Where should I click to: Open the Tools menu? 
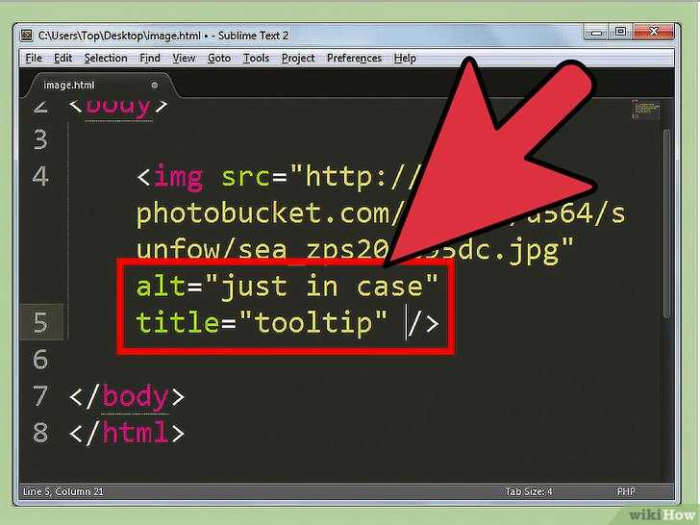click(x=256, y=58)
